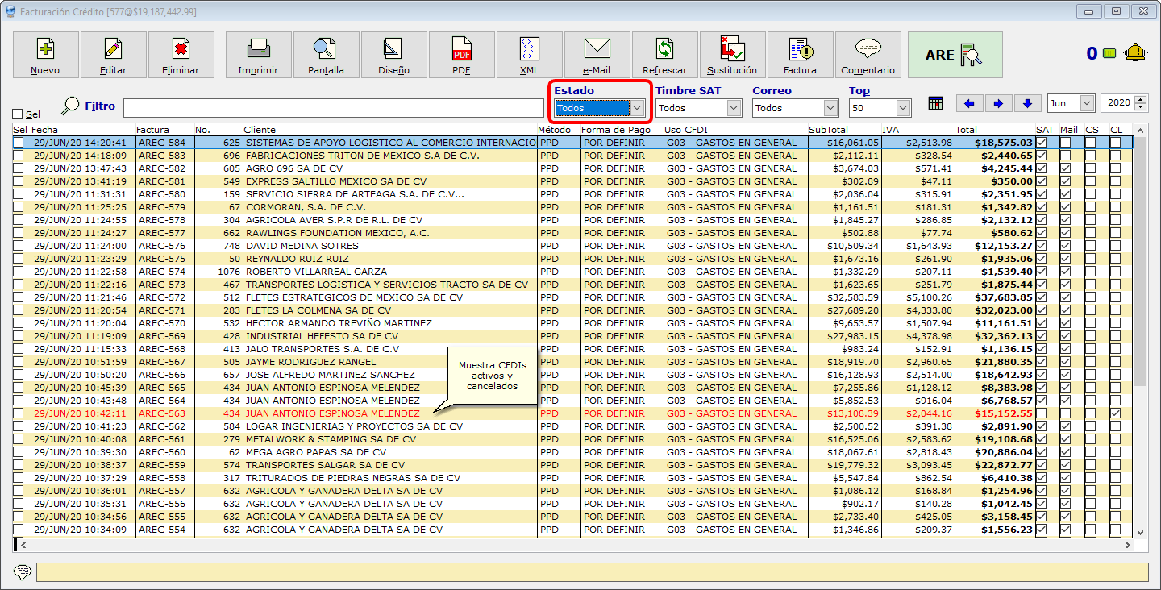1161x590 pixels.
Task: Click the Eliminar toolbar icon
Action: [x=181, y=55]
